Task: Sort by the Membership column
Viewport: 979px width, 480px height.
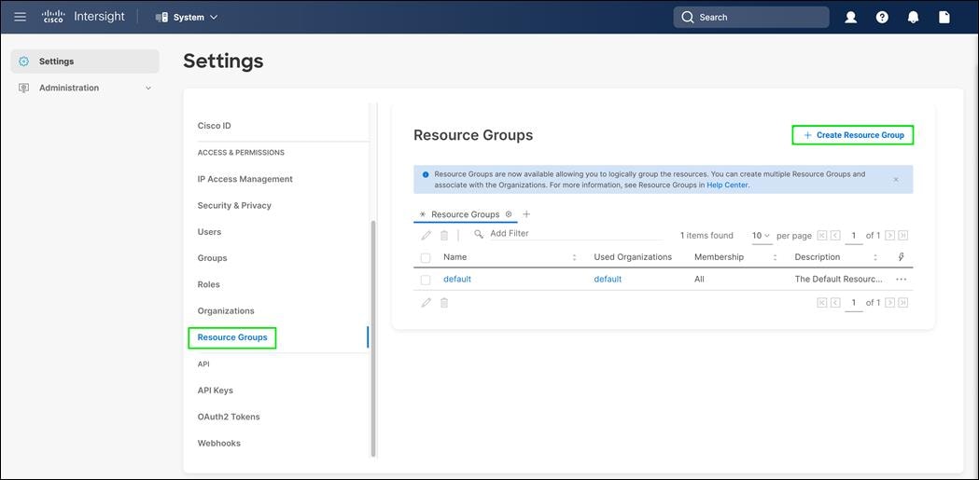Action: pos(775,257)
